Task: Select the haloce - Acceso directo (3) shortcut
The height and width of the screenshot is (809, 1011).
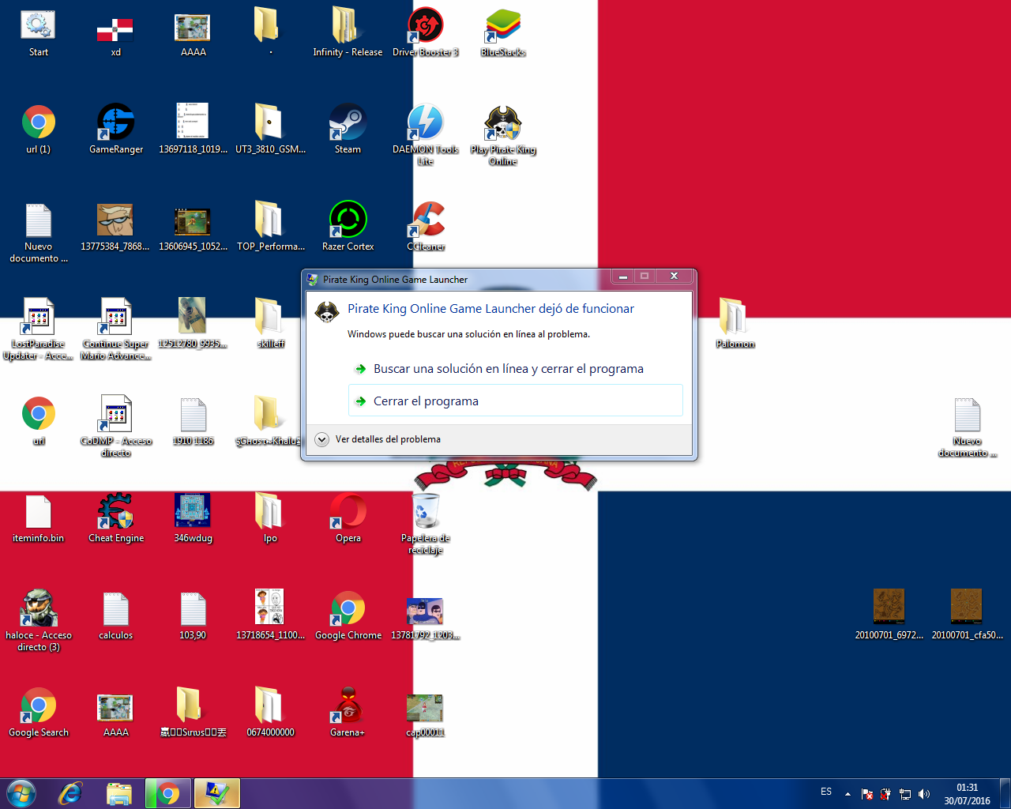Action: point(38,621)
